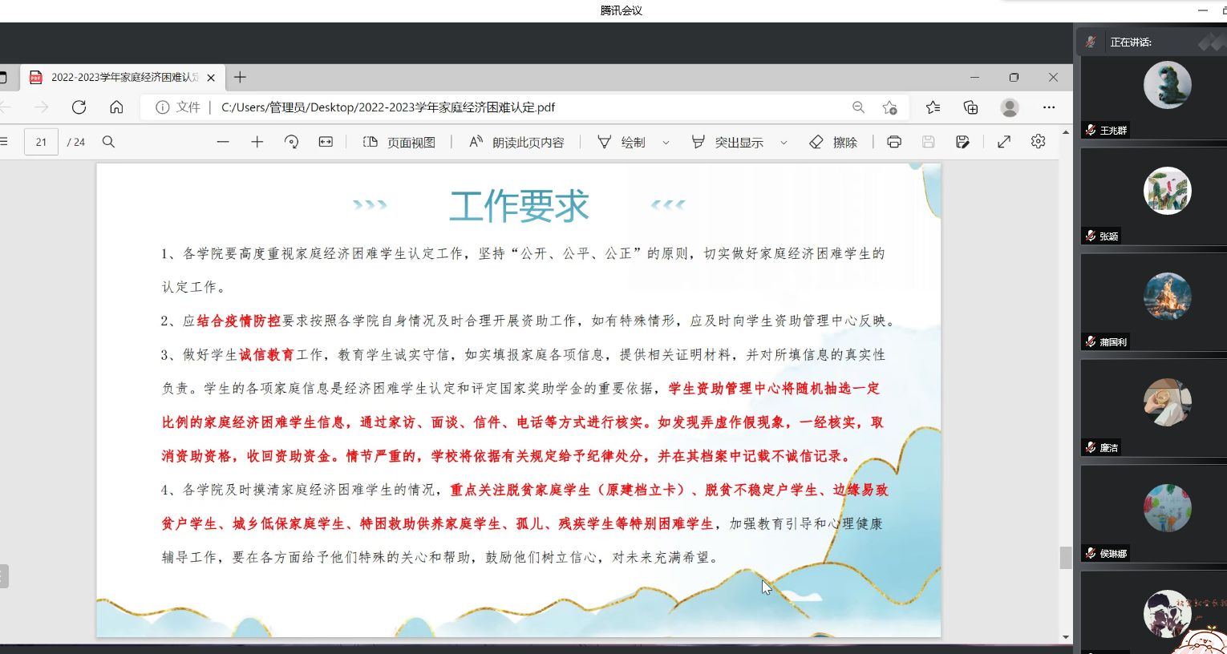Click the 页面视图 page view button
Viewport: 1227px width, 654px height.
click(399, 142)
